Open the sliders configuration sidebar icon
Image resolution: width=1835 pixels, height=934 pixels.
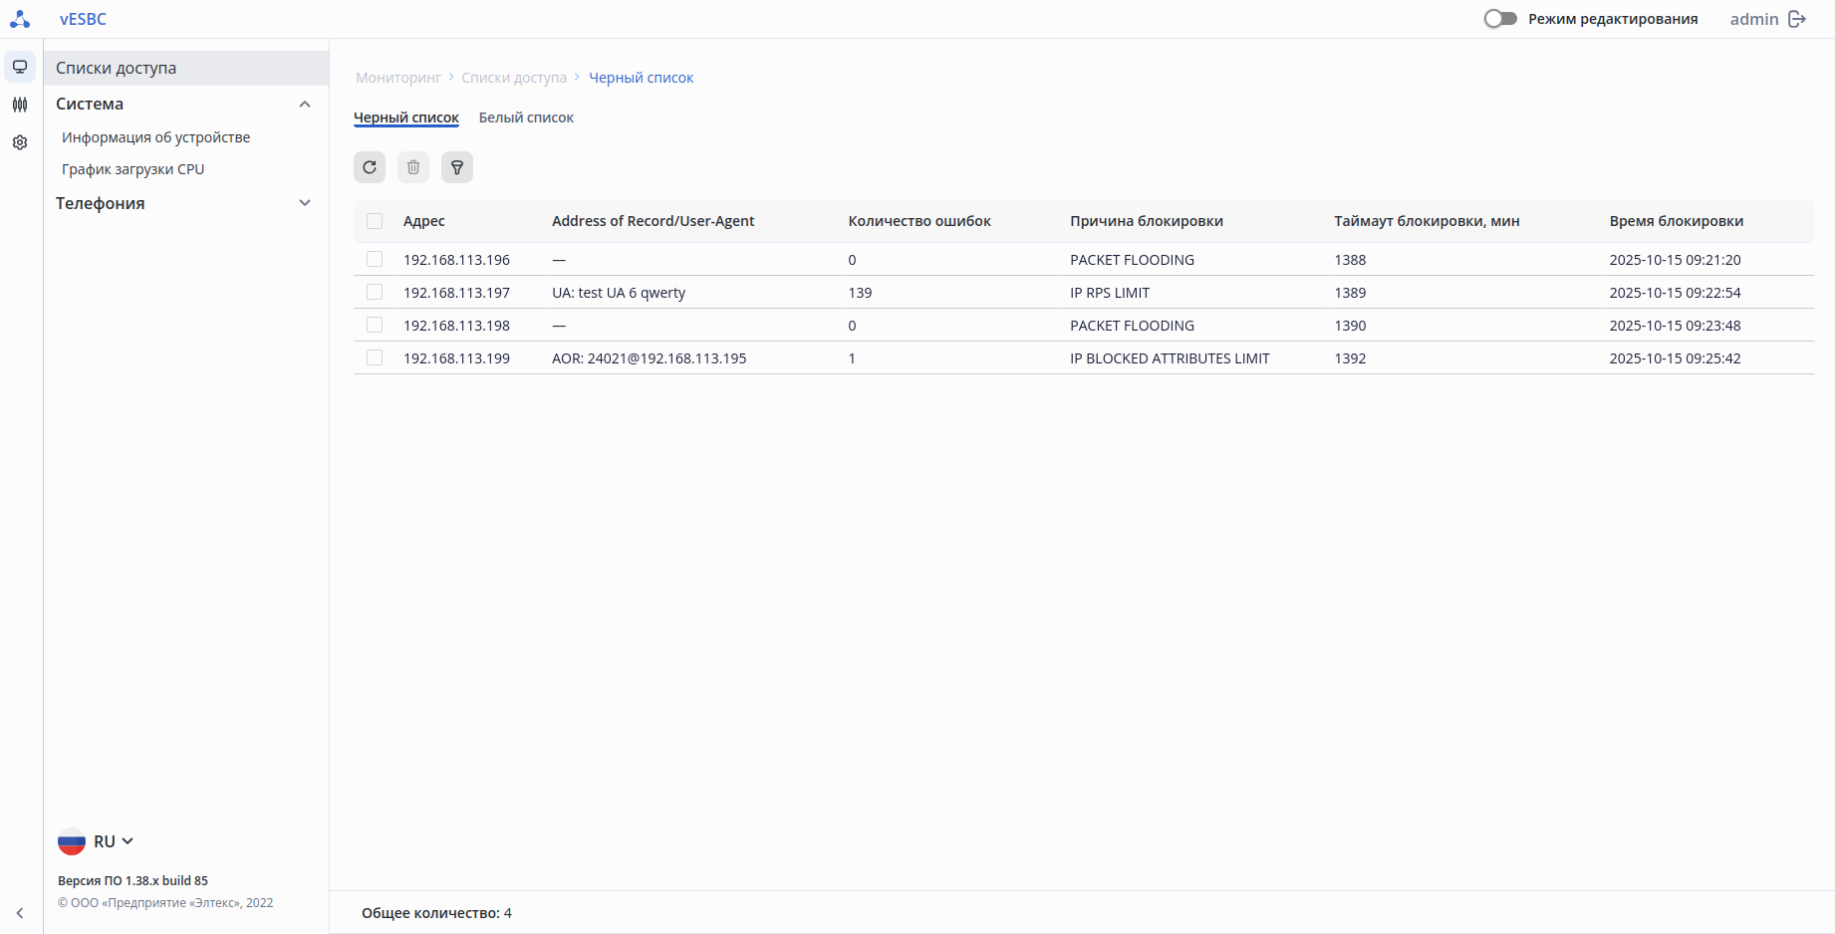click(x=20, y=105)
